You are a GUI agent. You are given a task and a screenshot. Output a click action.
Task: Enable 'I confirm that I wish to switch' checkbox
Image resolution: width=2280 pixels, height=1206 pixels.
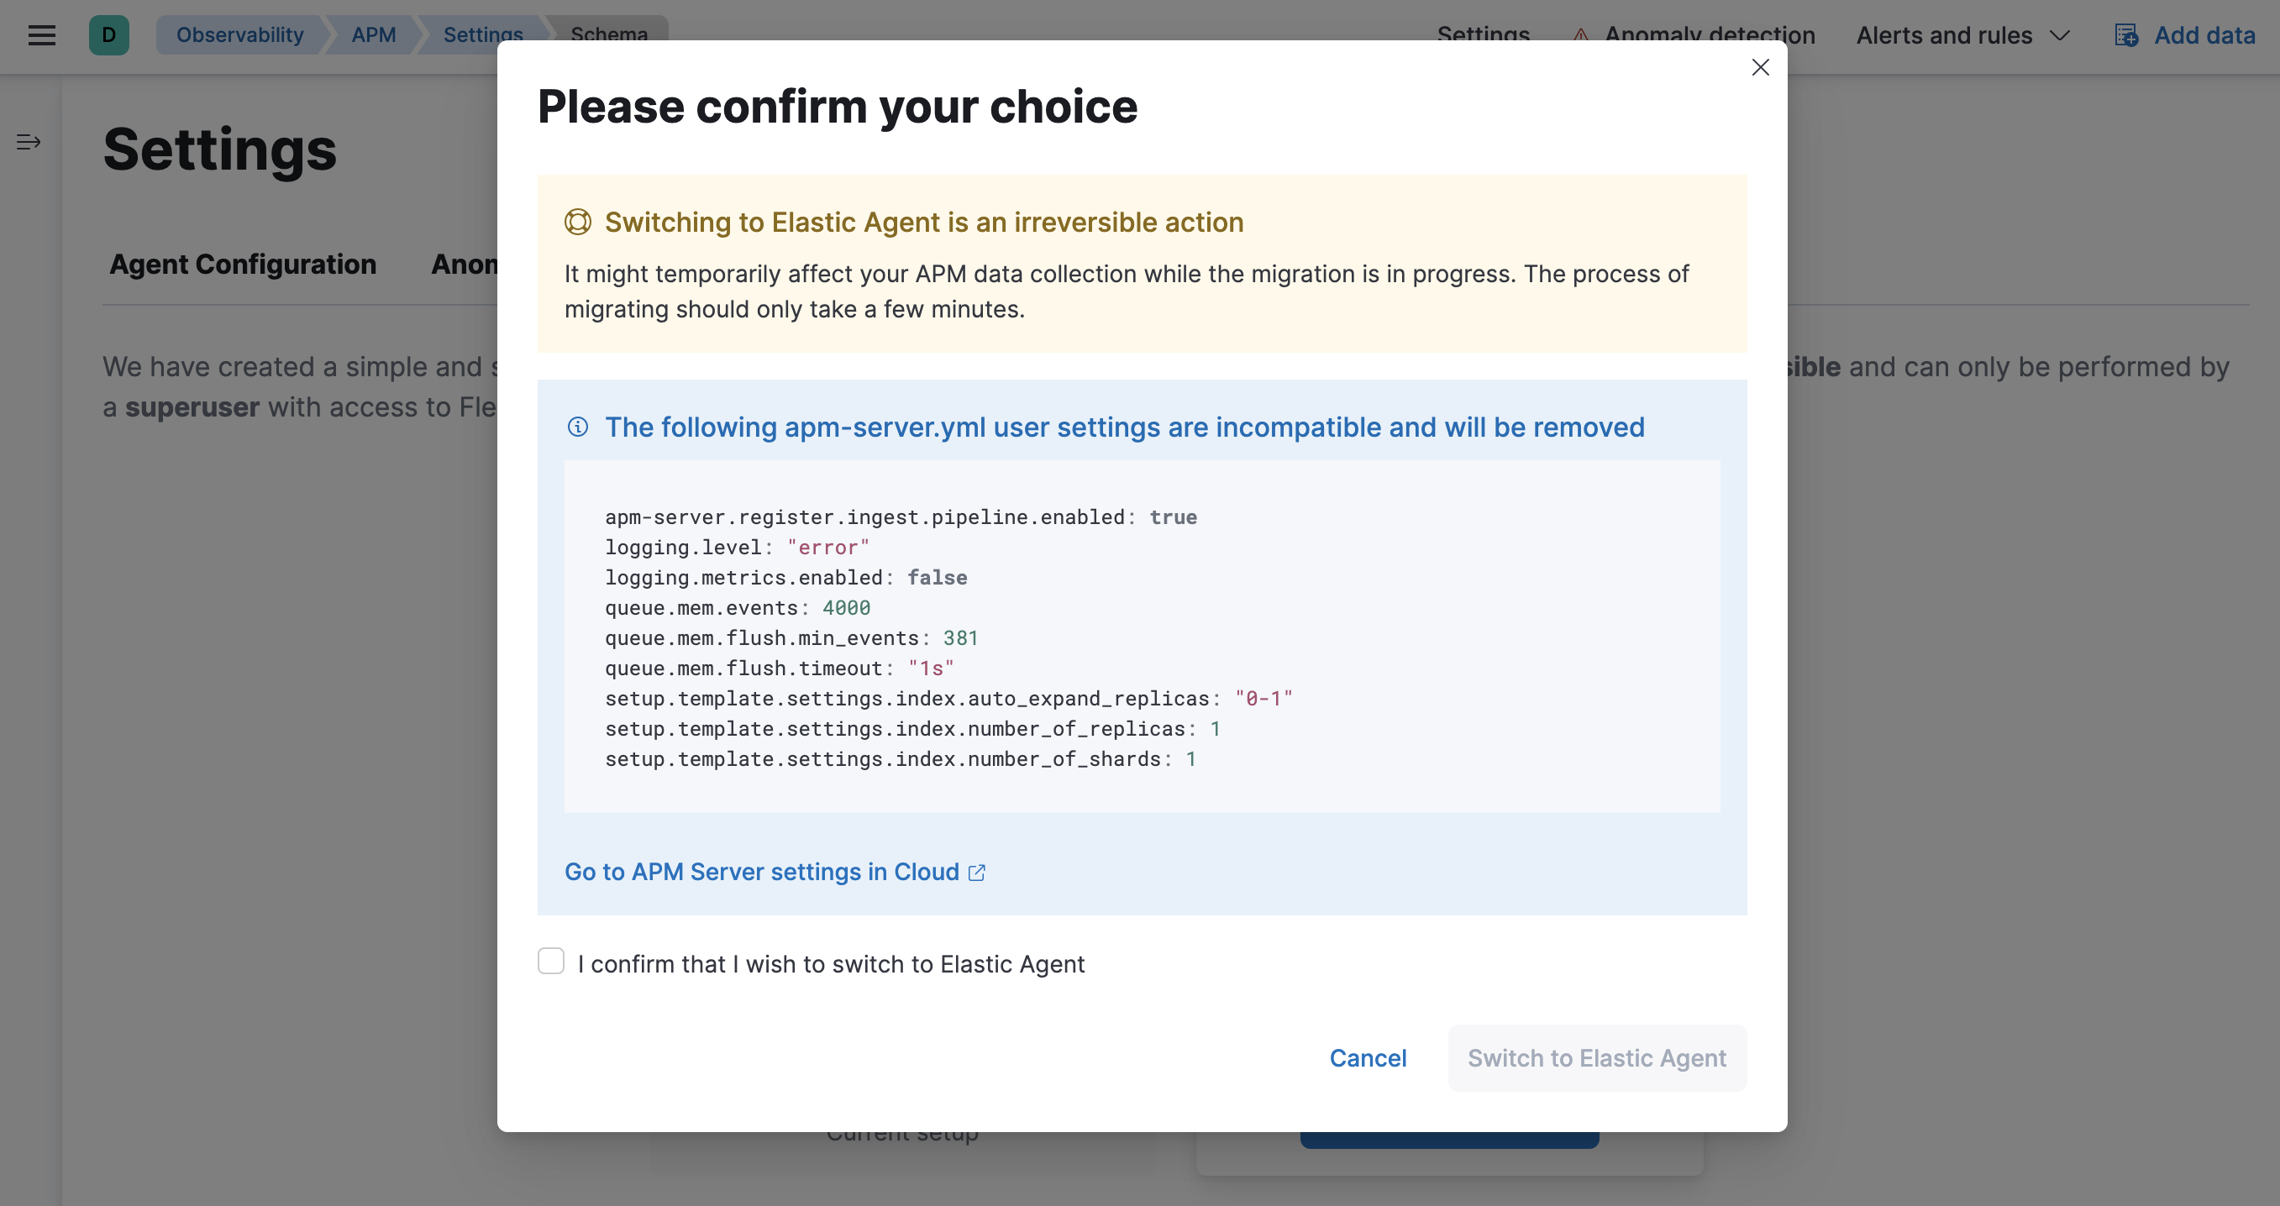(550, 961)
